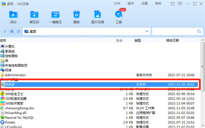The height and width of the screenshot is (128, 205).
Task: Click the chenyonghong.xlsx file icon
Action: click(x=2, y=108)
